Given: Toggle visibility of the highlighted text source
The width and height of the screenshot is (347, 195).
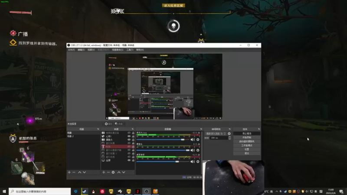Looking at the screenshot, I should 129,146.
